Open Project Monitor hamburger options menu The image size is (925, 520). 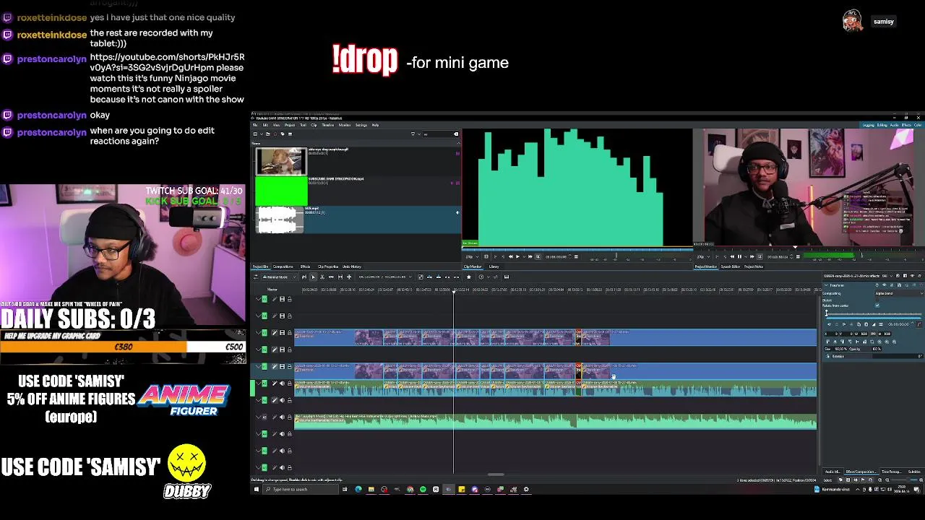[797, 256]
